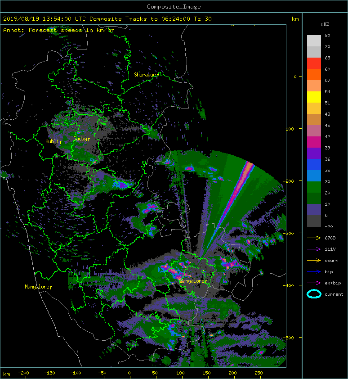Click the 80 dBZ scale value
This screenshot has width=348, height=379.
point(327,35)
